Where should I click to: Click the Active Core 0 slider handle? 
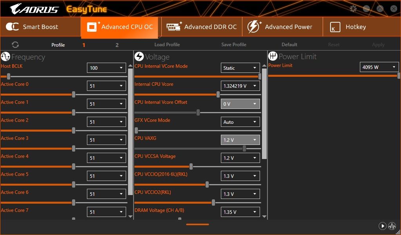(x=74, y=94)
